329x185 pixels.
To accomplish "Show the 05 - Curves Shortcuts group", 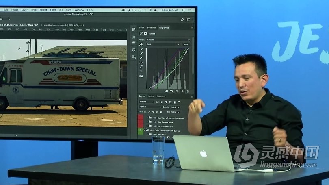I will point(141,126).
